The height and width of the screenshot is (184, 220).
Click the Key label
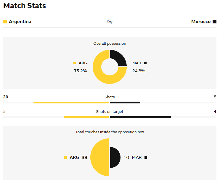110,22
